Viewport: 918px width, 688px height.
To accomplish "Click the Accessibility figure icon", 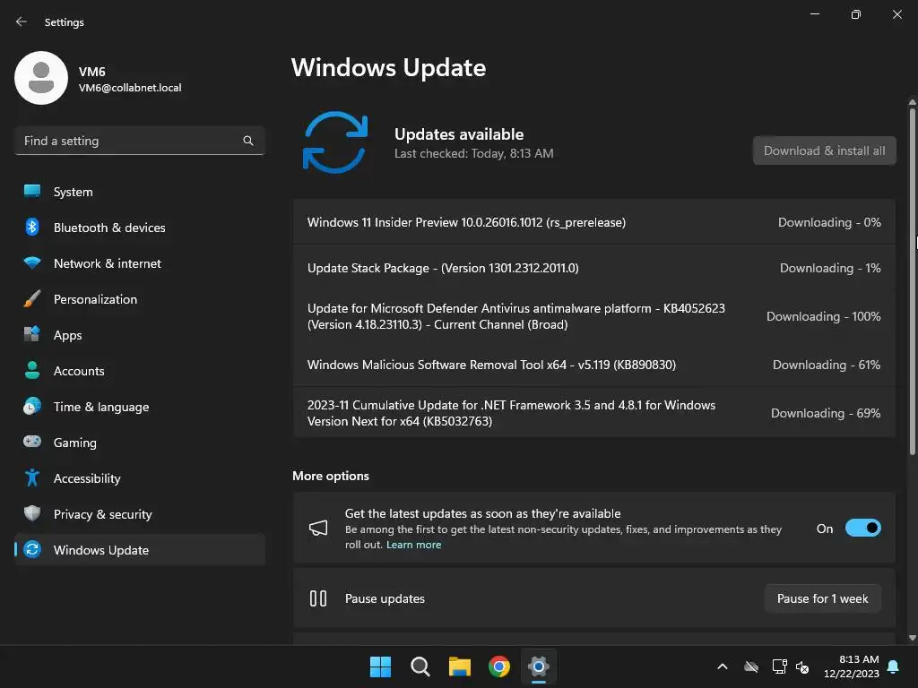I will (32, 478).
